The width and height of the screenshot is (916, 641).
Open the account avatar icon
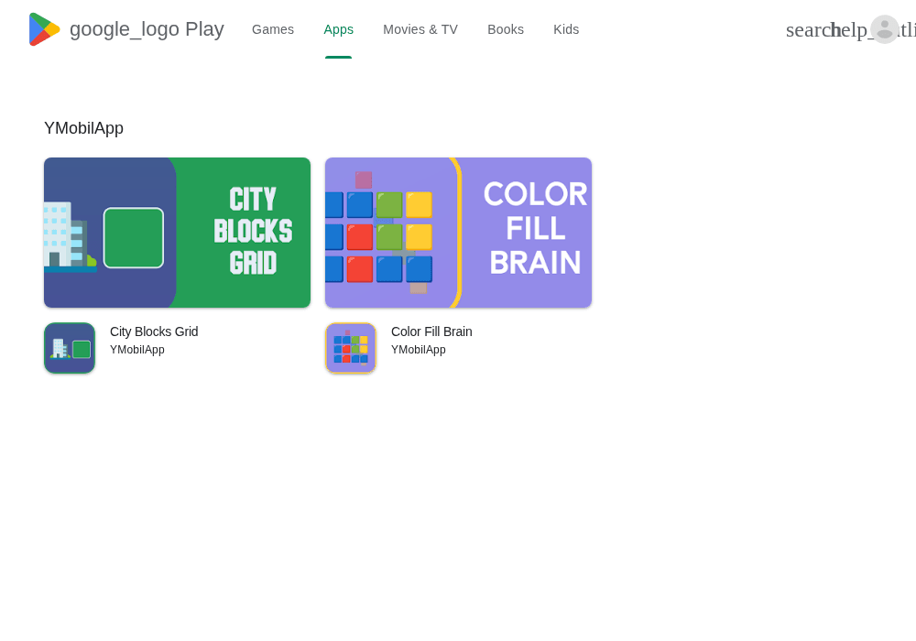[885, 29]
